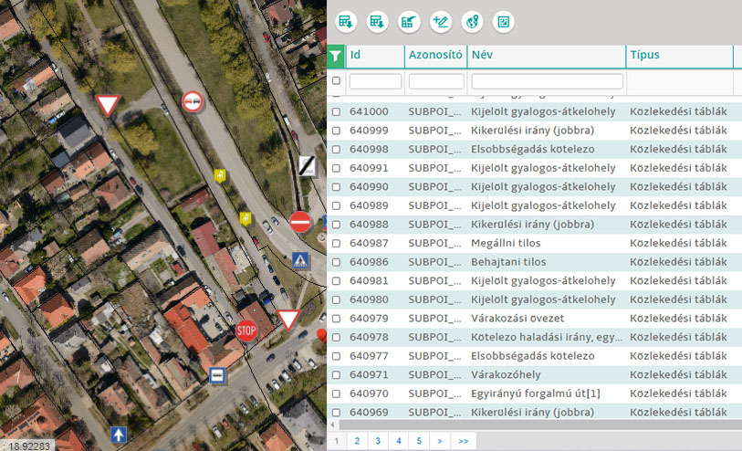Tick the checkbox for row 641000

336,111
